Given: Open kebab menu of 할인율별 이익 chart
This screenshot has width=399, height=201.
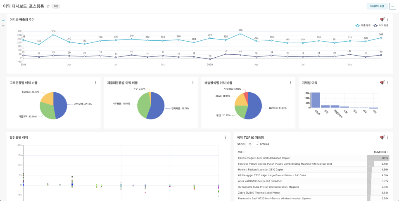Looking at the screenshot, I should click(x=226, y=137).
